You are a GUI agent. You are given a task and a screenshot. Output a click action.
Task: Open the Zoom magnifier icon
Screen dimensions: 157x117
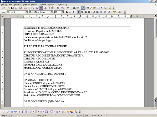point(105,8)
